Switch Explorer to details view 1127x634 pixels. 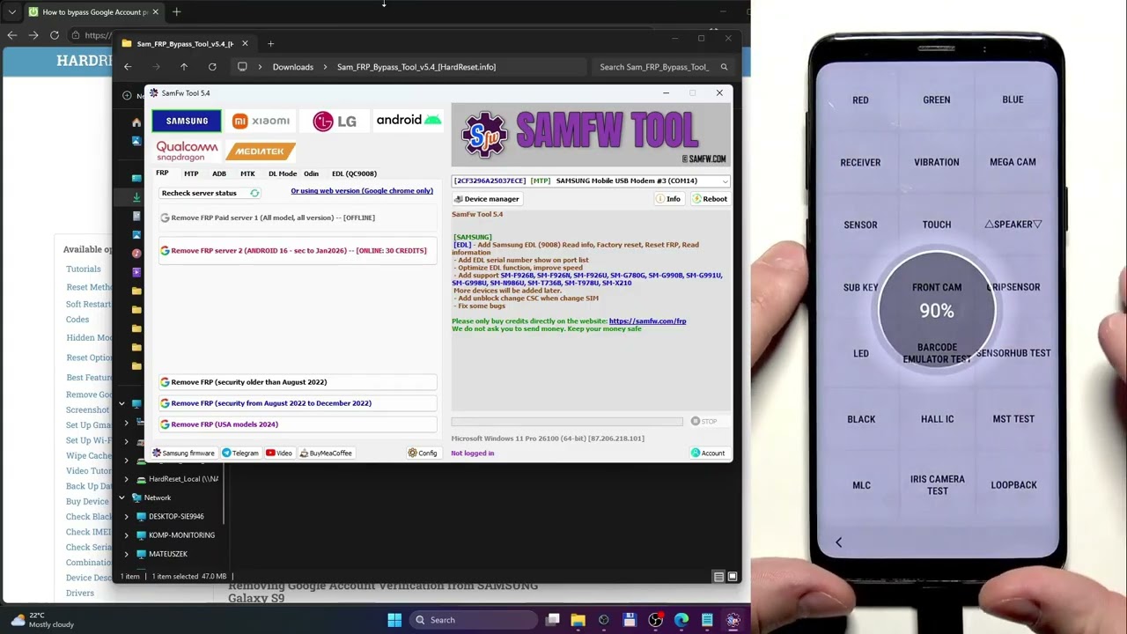718,577
